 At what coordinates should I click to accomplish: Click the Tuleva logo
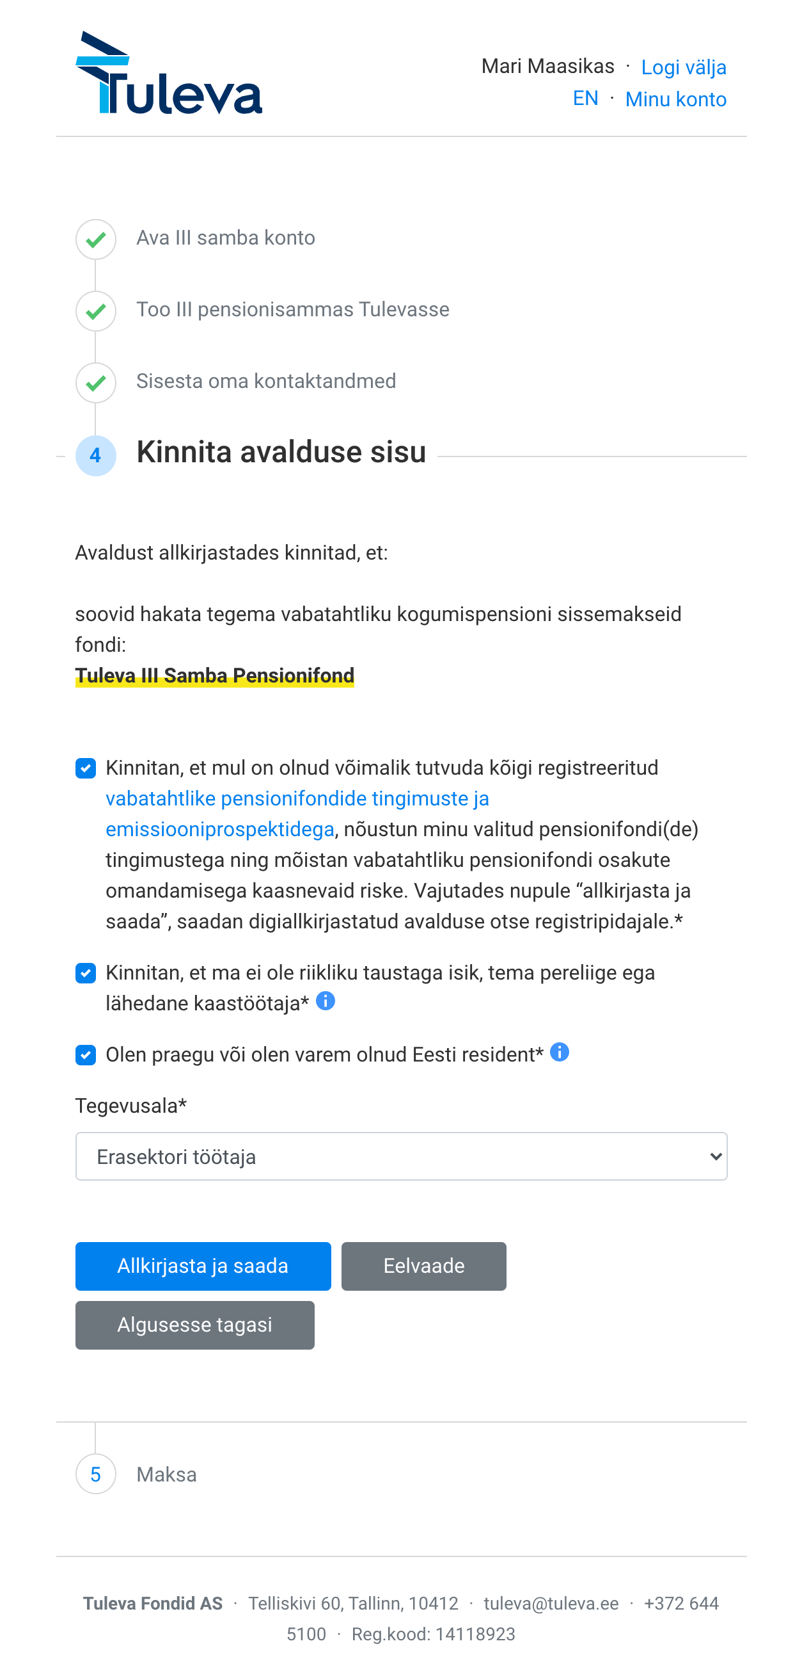click(169, 72)
